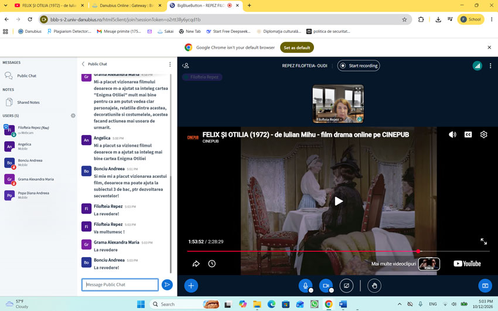Seek on the video progress bar
Viewport: 498px width, 311px height.
pos(338,251)
